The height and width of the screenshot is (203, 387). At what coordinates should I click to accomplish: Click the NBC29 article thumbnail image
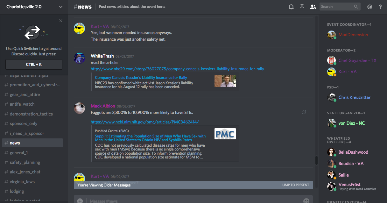(x=225, y=81)
